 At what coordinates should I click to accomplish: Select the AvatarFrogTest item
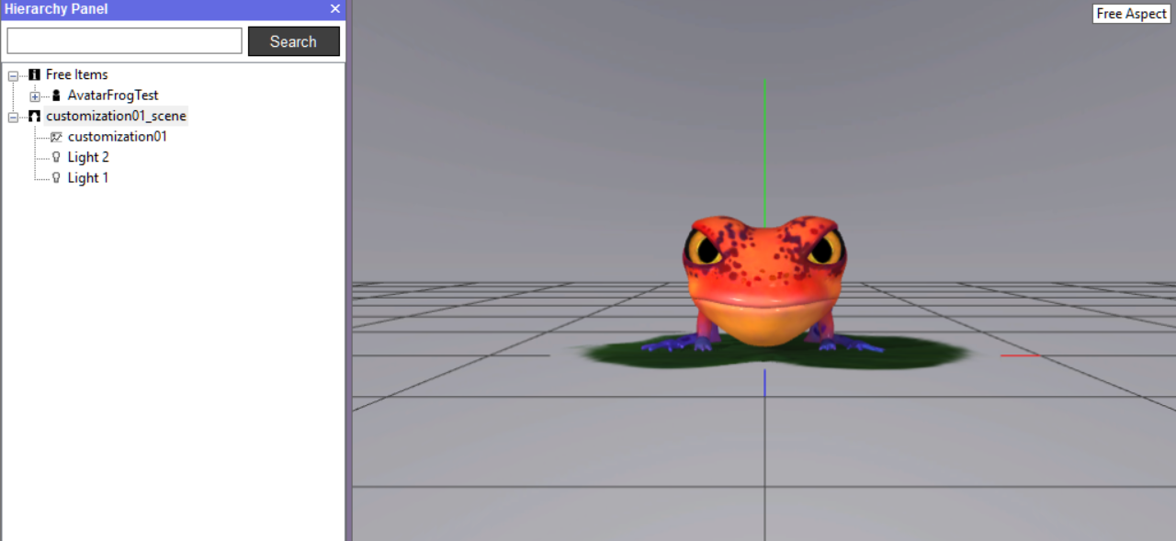[112, 95]
